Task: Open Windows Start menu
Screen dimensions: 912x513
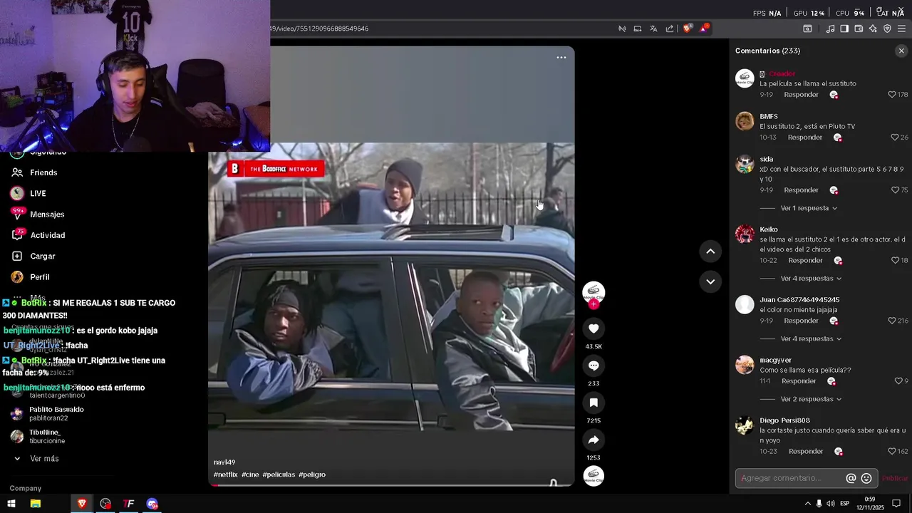Action: click(x=11, y=504)
